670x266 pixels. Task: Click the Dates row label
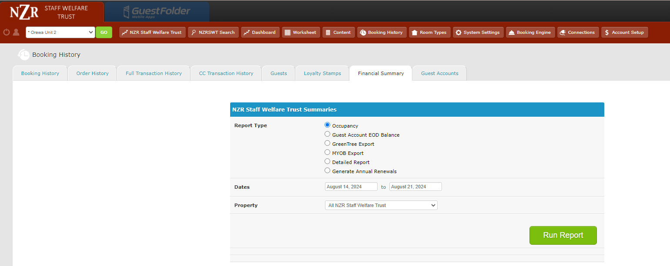(x=242, y=187)
